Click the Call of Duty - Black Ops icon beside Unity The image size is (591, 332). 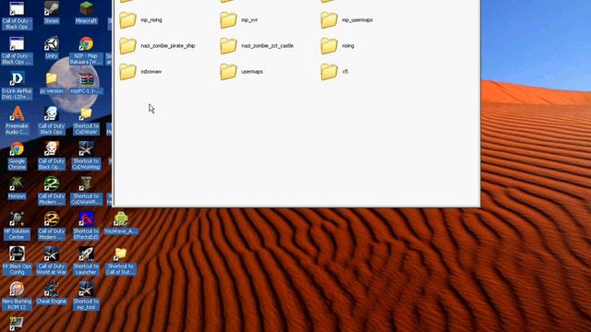[x=17, y=51]
